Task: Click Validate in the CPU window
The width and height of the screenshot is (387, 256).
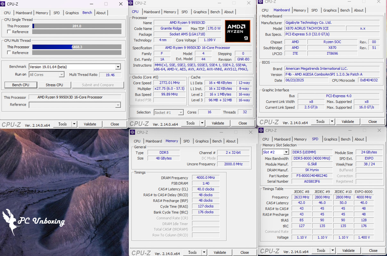Action: pos(218,123)
